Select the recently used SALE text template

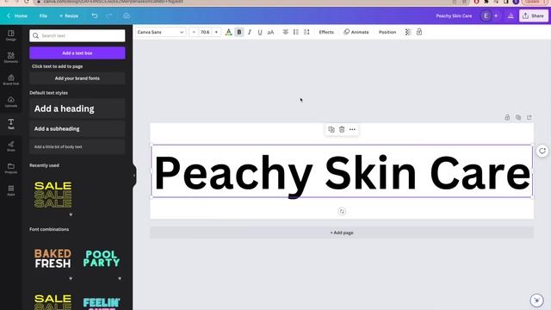pos(53,195)
